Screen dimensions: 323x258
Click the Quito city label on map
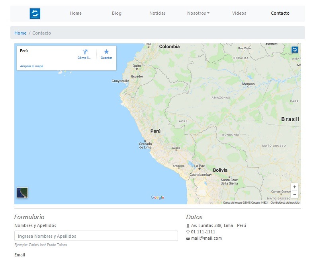(137, 66)
